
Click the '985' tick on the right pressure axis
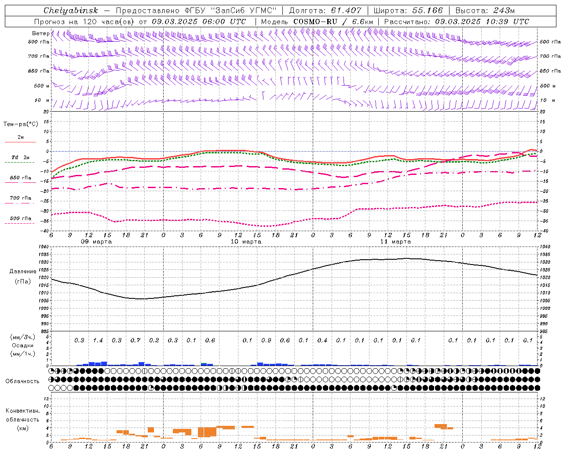tap(545, 331)
